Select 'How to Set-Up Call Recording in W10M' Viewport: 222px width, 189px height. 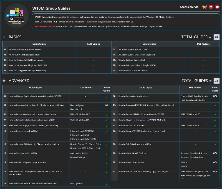pyautogui.click(x=137, y=65)
